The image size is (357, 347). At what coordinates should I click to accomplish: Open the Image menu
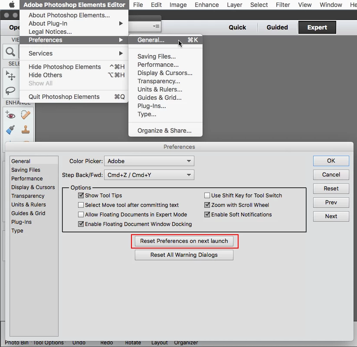tap(178, 5)
